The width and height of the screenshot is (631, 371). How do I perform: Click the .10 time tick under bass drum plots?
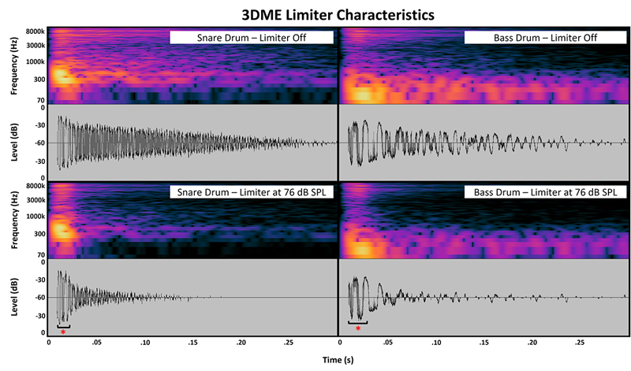coord(436,343)
